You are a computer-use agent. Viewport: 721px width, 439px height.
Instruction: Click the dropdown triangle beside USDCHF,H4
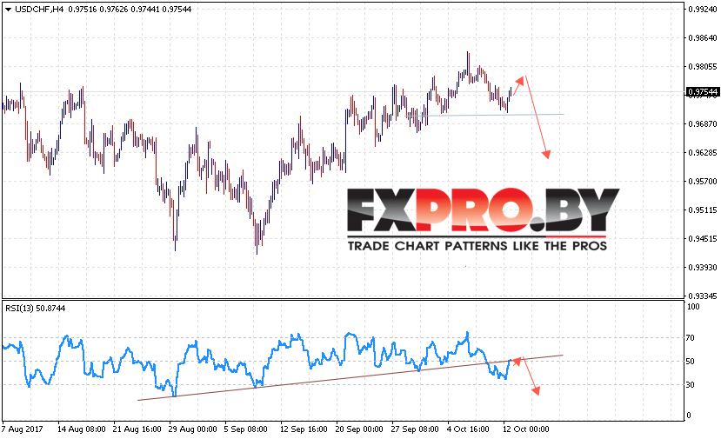pyautogui.click(x=8, y=10)
